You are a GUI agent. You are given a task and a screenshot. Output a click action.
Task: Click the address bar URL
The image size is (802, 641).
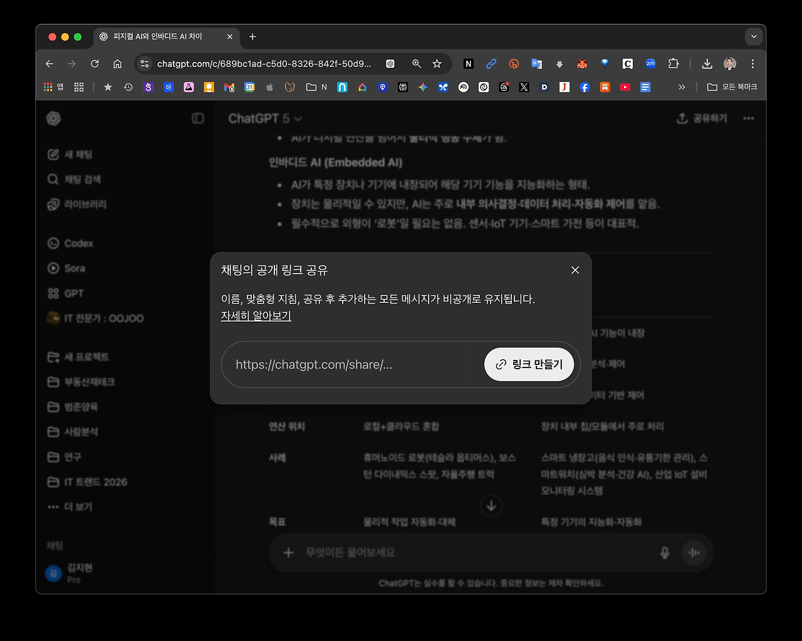click(x=264, y=64)
